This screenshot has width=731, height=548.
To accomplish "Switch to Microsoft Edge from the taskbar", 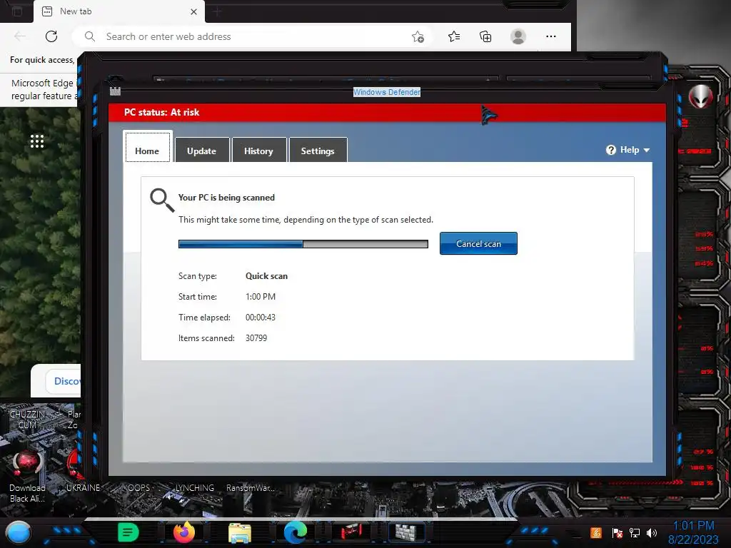I will click(x=295, y=532).
